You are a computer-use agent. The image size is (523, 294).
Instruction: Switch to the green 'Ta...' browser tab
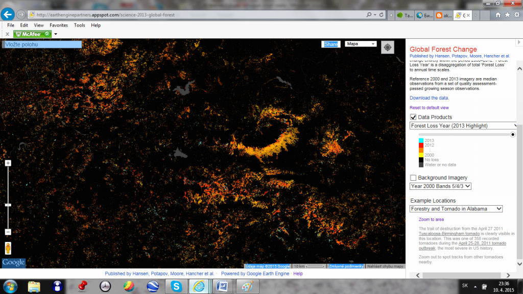coord(405,15)
